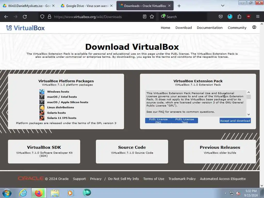Close the Google Drive Virus scan tab

111,6
